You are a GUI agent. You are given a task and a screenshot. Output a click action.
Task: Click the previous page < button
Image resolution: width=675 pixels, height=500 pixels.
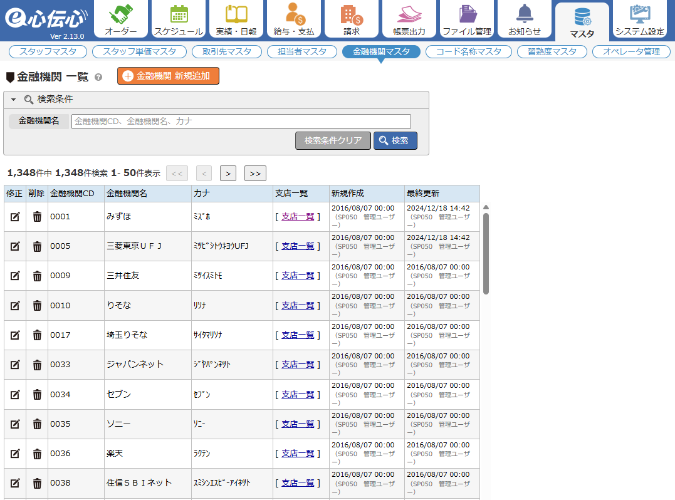click(x=204, y=174)
